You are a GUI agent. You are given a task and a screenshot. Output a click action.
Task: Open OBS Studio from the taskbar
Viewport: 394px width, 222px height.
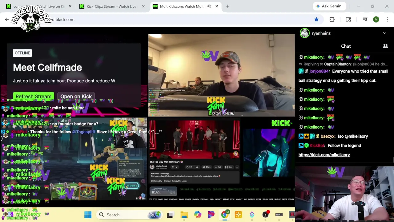[x=265, y=215]
